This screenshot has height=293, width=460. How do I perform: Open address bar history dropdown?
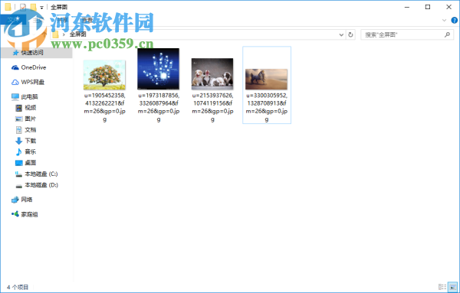pos(341,35)
